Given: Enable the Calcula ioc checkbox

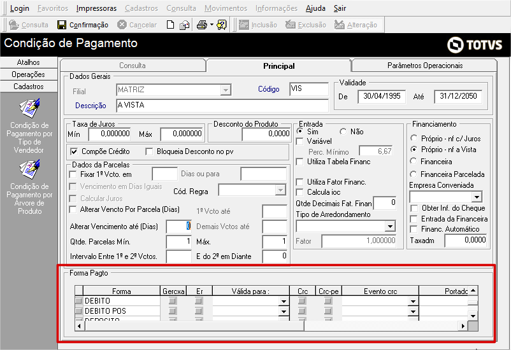Looking at the screenshot, I should point(299,192).
